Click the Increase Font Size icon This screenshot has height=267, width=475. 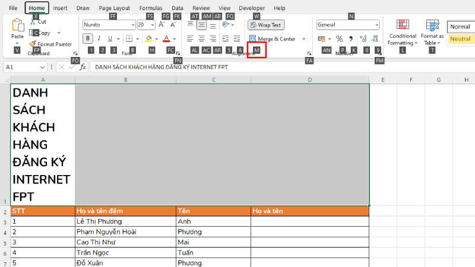pos(161,25)
